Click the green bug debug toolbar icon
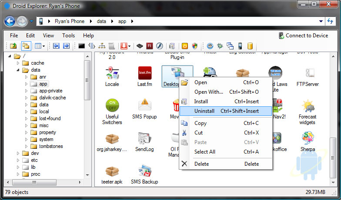This screenshot has height=200, width=341. coord(220,46)
